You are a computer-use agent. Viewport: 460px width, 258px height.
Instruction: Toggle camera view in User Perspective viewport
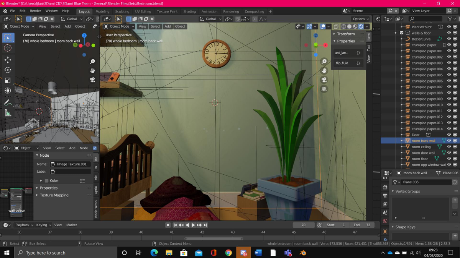(x=324, y=80)
